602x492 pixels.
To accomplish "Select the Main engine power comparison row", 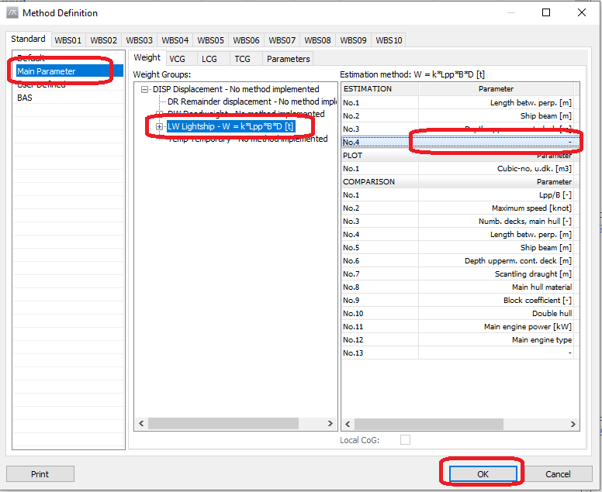I will 496,327.
